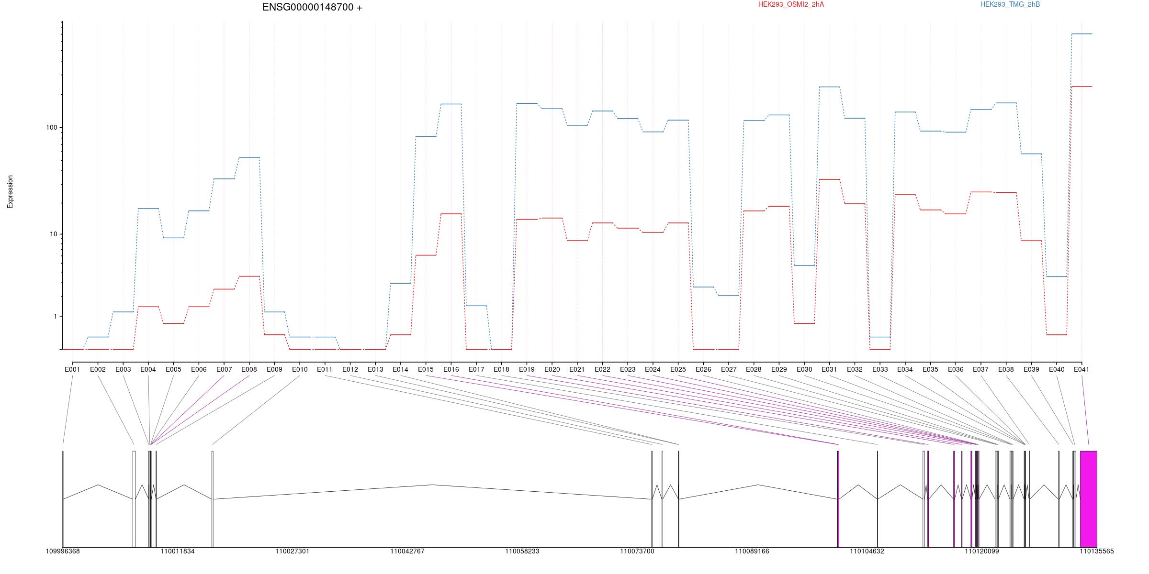Click exon label E002

coord(98,369)
